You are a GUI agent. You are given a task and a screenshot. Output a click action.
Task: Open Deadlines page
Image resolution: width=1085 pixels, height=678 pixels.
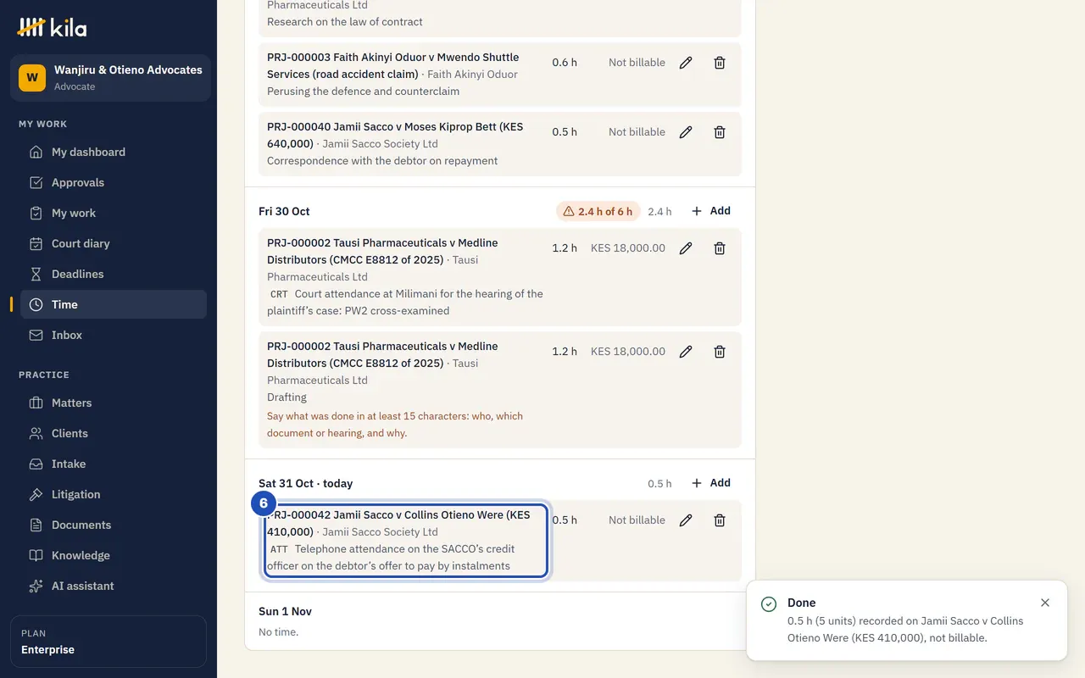point(114,274)
